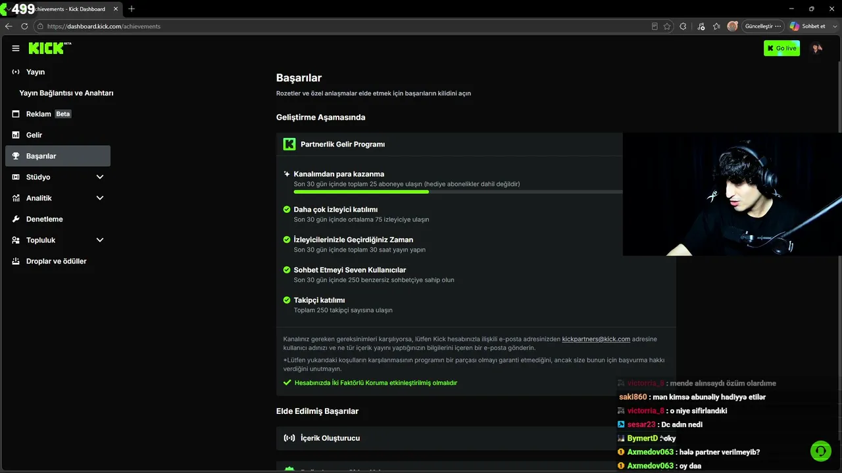Click the İçerik Oluşturucu broadcast icon
Image resolution: width=842 pixels, height=473 pixels.
click(289, 438)
